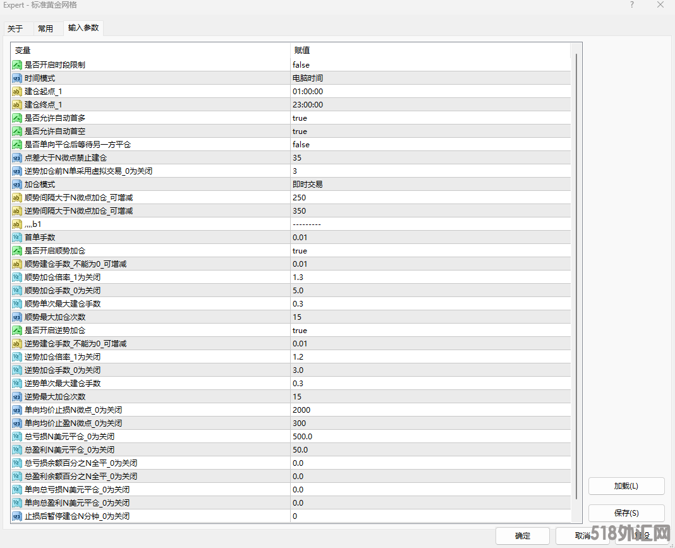Click the bool icon beside 是否单向平仓后等待另一方平仓

point(17,145)
